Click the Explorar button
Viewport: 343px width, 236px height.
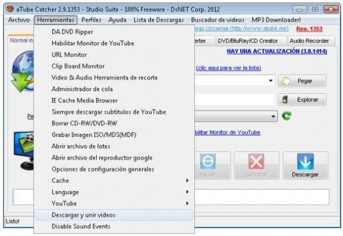point(302,100)
